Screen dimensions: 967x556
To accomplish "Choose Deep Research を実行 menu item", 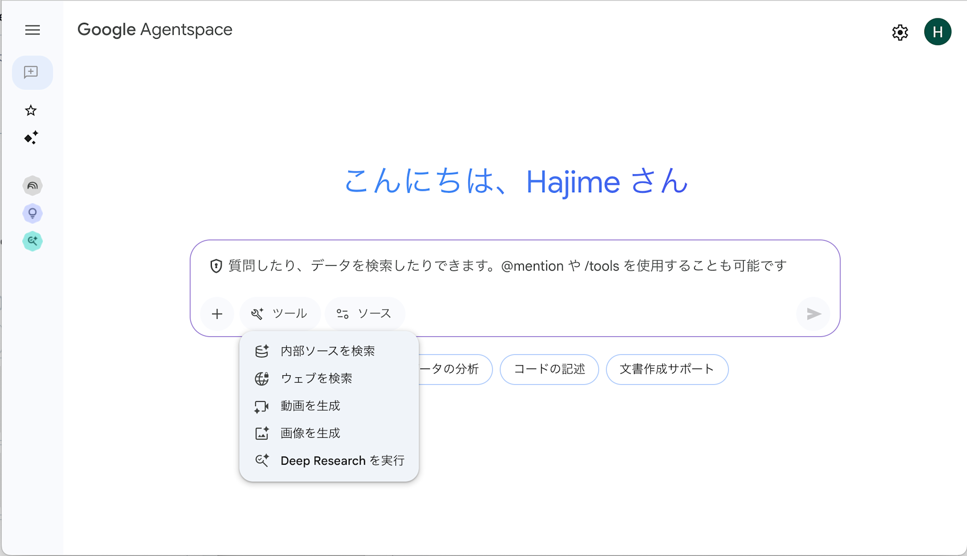I will [x=329, y=461].
